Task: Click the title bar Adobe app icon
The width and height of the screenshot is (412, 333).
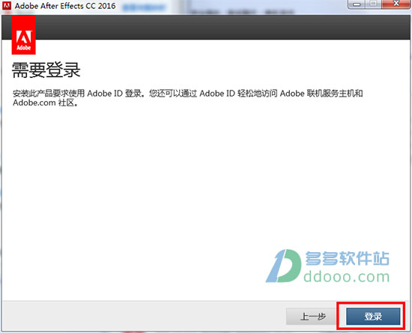Action: [x=7, y=5]
